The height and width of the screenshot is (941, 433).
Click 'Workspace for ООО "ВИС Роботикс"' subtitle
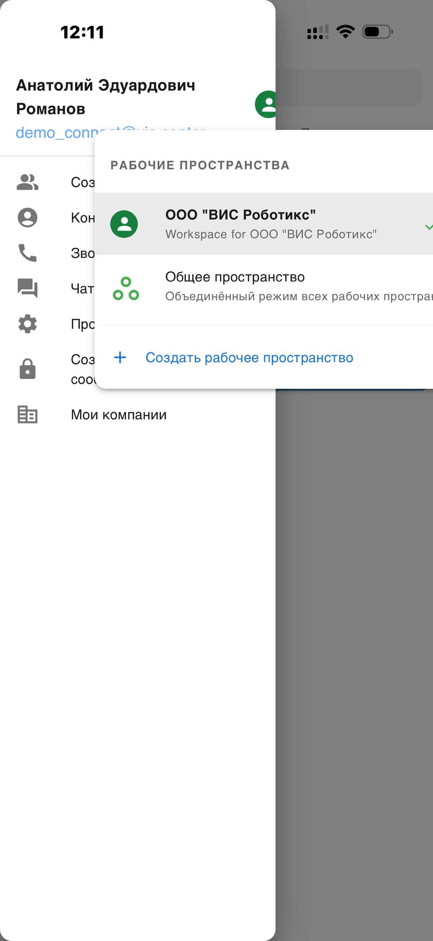271,234
